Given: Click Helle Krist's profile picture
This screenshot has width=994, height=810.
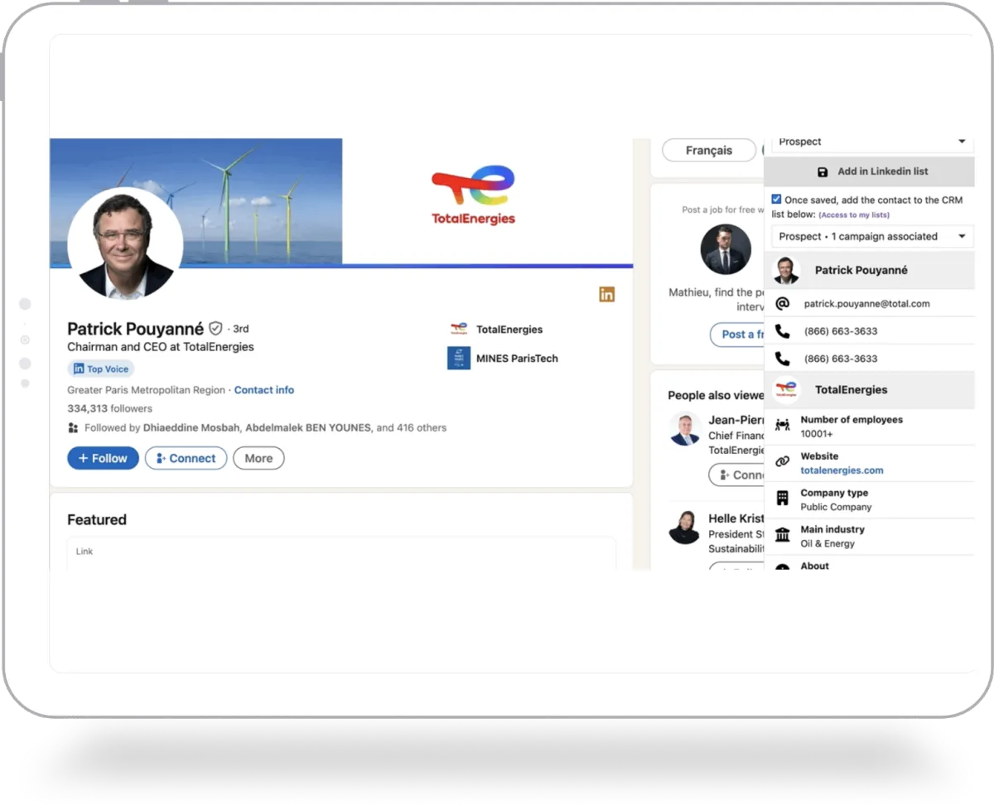Looking at the screenshot, I should 685,527.
